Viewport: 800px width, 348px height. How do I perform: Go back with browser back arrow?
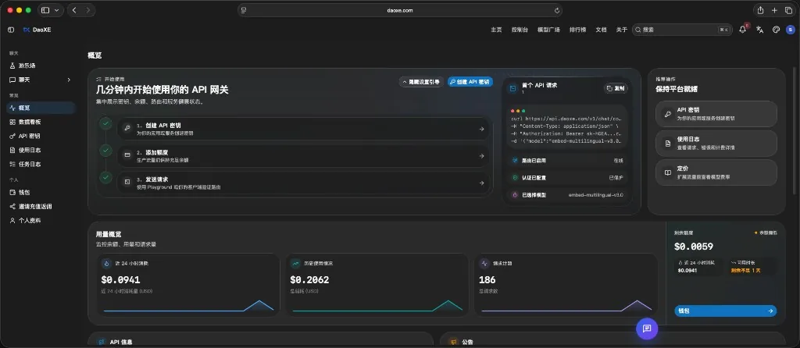pyautogui.click(x=74, y=10)
